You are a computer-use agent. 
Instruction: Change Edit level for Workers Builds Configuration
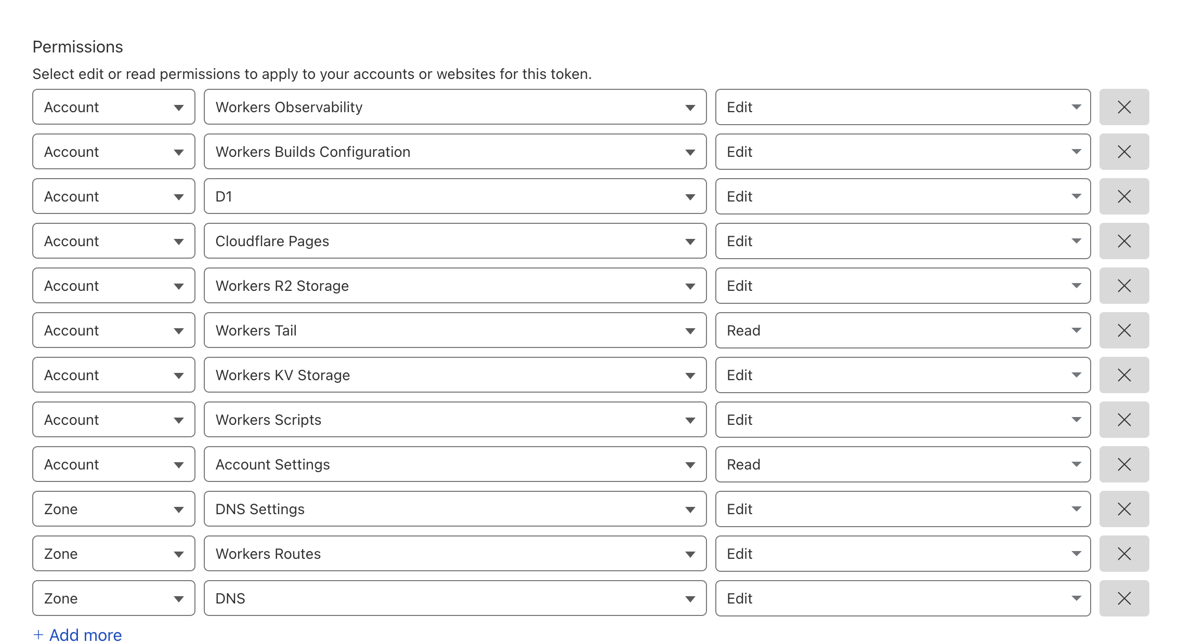click(902, 152)
